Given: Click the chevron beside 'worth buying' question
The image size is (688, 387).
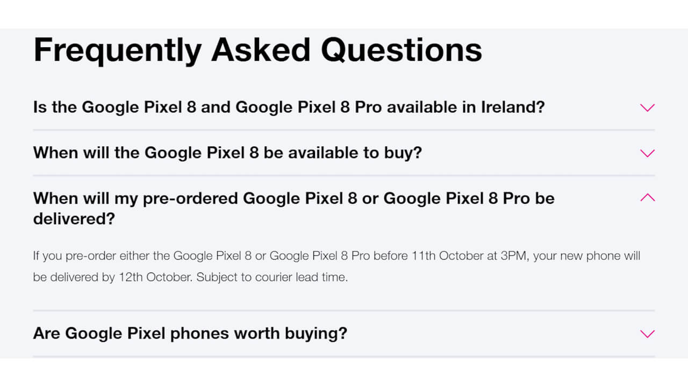Looking at the screenshot, I should [647, 334].
